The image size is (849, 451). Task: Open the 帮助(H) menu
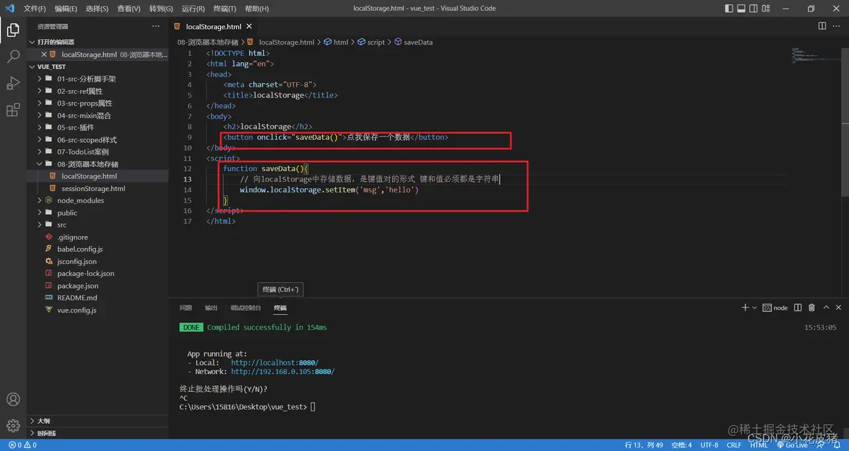click(257, 9)
